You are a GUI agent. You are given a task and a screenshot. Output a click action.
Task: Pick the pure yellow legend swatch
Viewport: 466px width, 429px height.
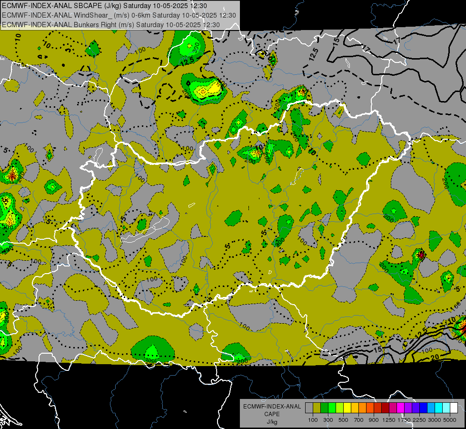[x=347, y=408]
